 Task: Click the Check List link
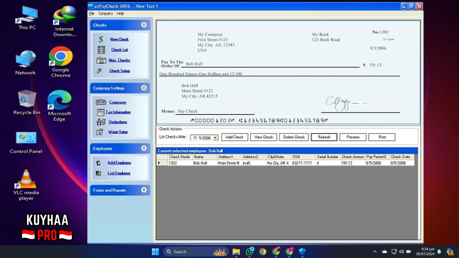point(119,50)
